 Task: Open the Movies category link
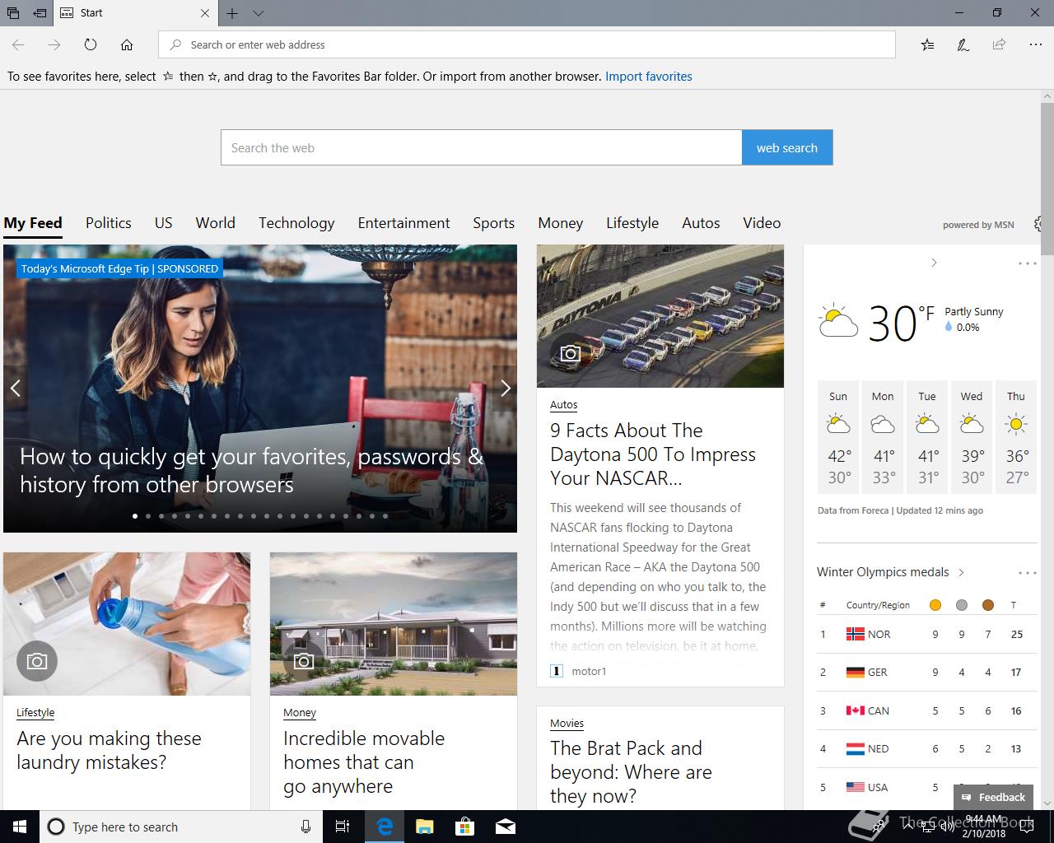(x=567, y=724)
